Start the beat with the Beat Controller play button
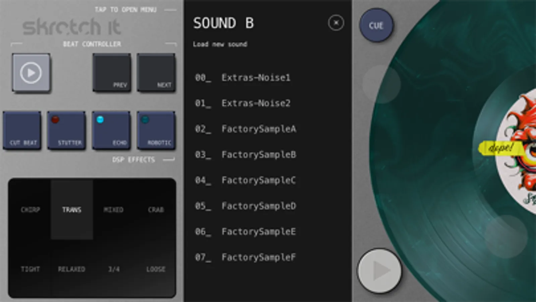536x302 pixels. pyautogui.click(x=31, y=72)
